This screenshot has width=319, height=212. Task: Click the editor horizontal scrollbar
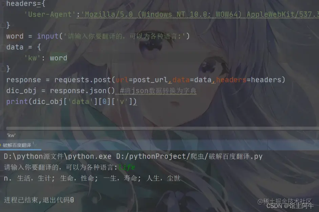[x=162, y=128]
